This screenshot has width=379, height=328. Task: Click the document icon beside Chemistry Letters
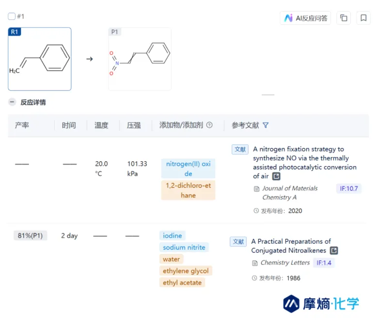point(255,263)
